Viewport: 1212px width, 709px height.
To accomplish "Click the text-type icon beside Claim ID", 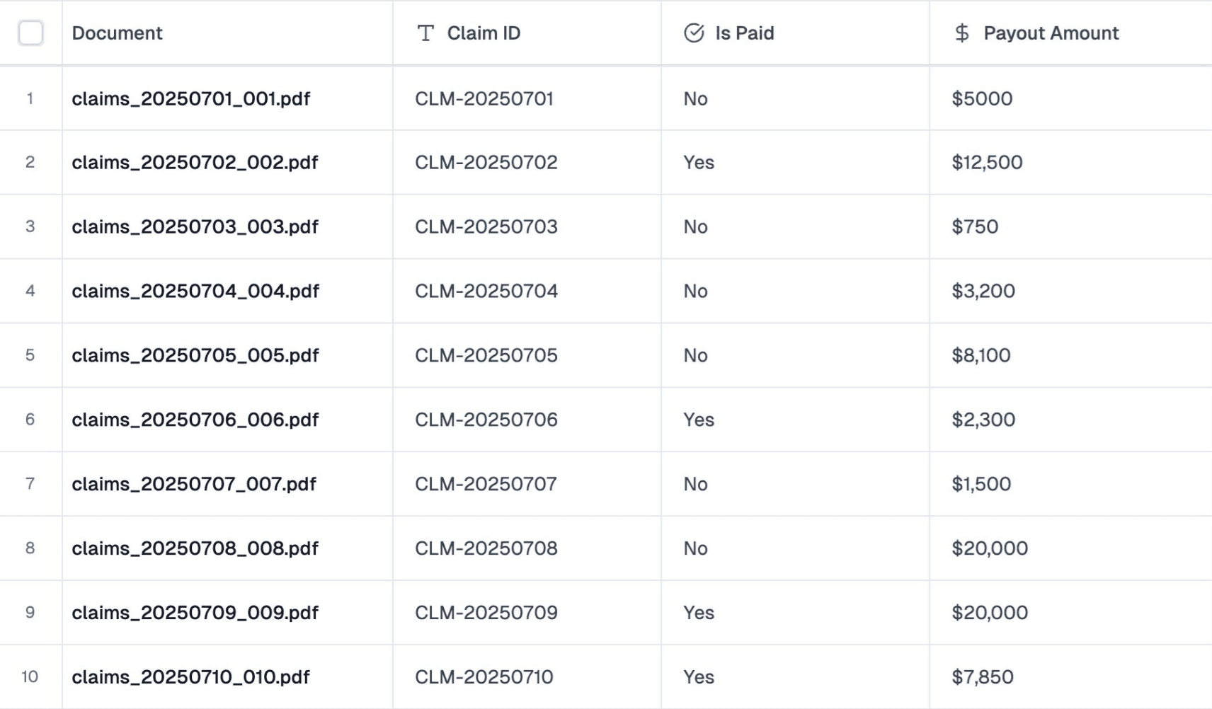I will click(x=425, y=33).
